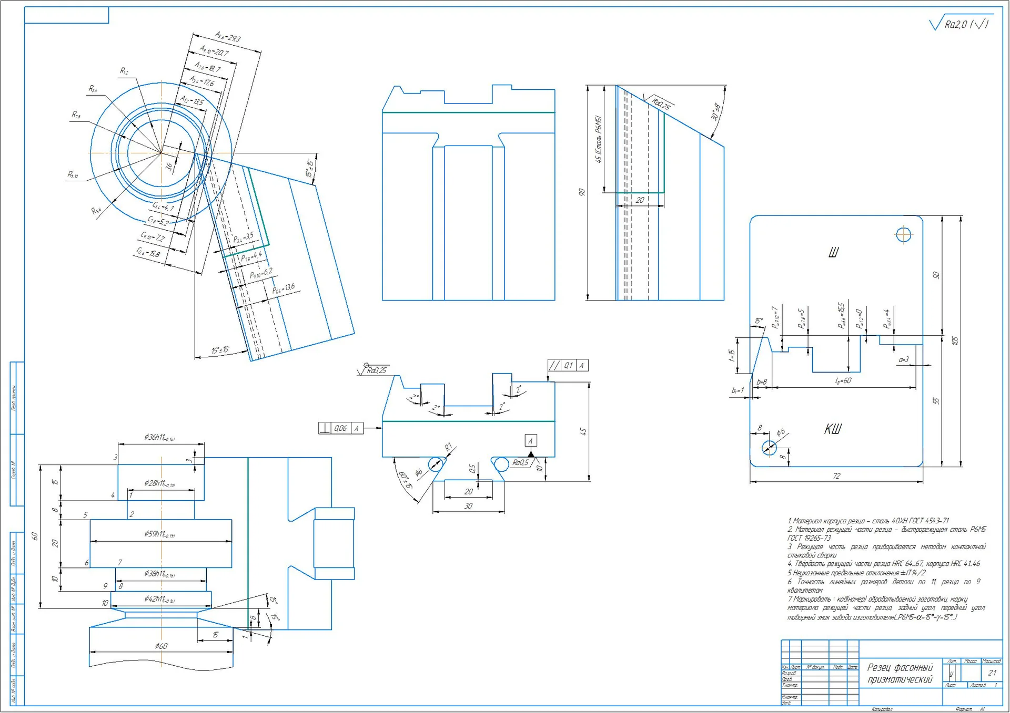The image size is (1010, 713).
Task: Click the ø60 diameter dimension
Action: pyautogui.click(x=161, y=646)
